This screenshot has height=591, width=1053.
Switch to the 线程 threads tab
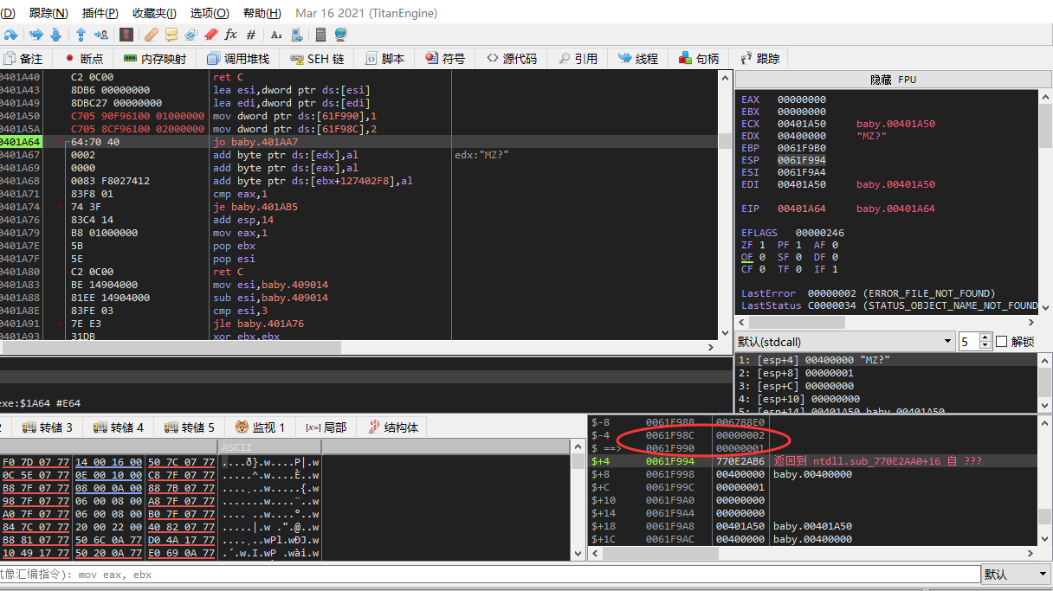(638, 59)
